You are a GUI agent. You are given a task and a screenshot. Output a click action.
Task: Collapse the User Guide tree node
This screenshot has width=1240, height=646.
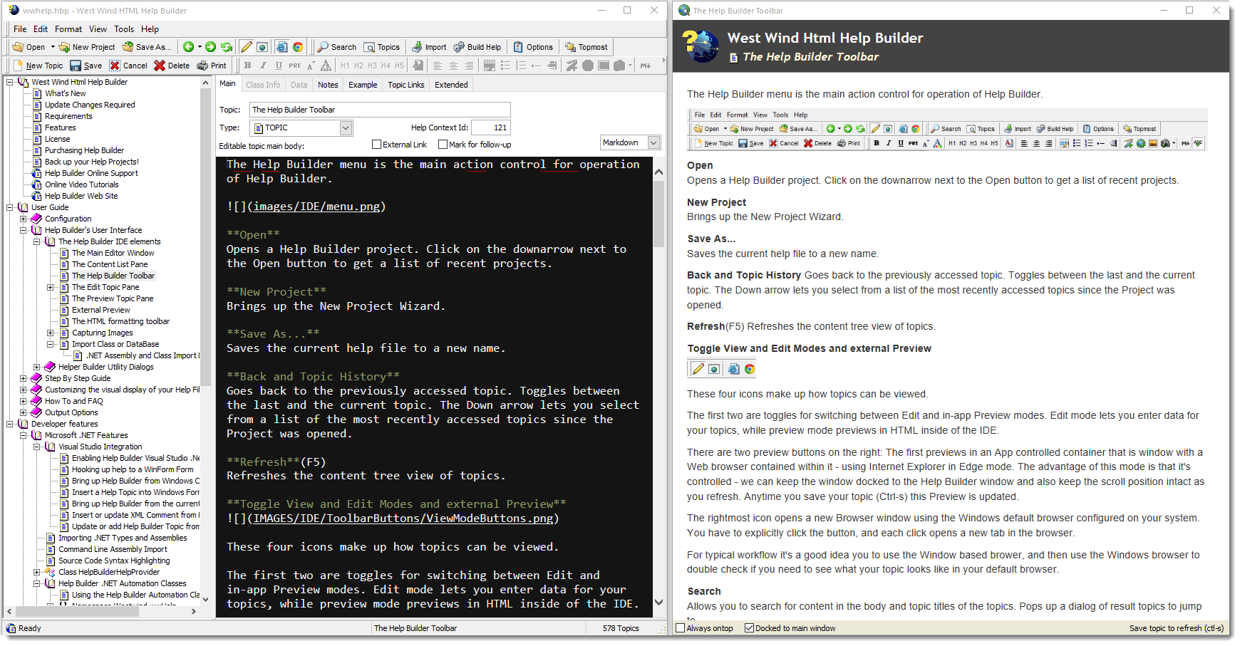coord(10,207)
